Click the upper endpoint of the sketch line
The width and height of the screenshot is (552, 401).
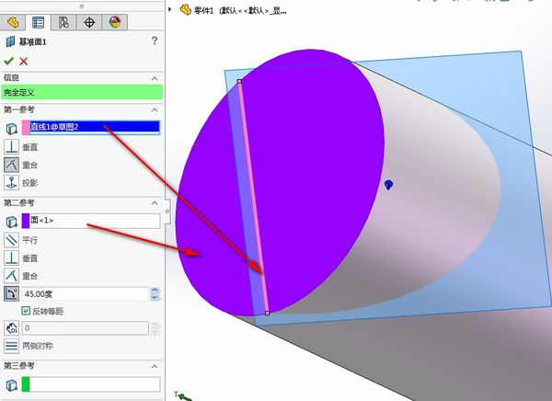click(240, 81)
